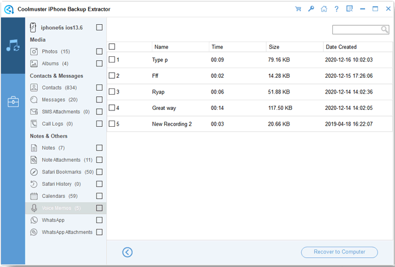Click the Call Logs phone icon

click(34, 124)
